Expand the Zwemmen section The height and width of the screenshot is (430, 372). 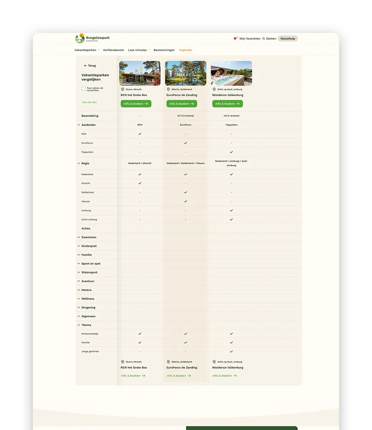tap(79, 237)
